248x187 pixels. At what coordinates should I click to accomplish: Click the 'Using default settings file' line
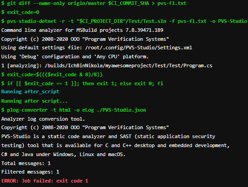[97, 48]
